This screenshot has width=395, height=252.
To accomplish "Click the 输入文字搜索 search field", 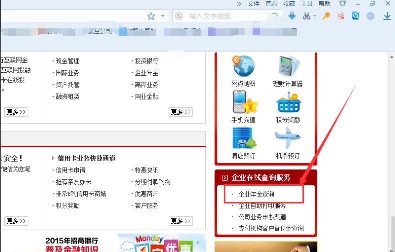I will point(227,16).
